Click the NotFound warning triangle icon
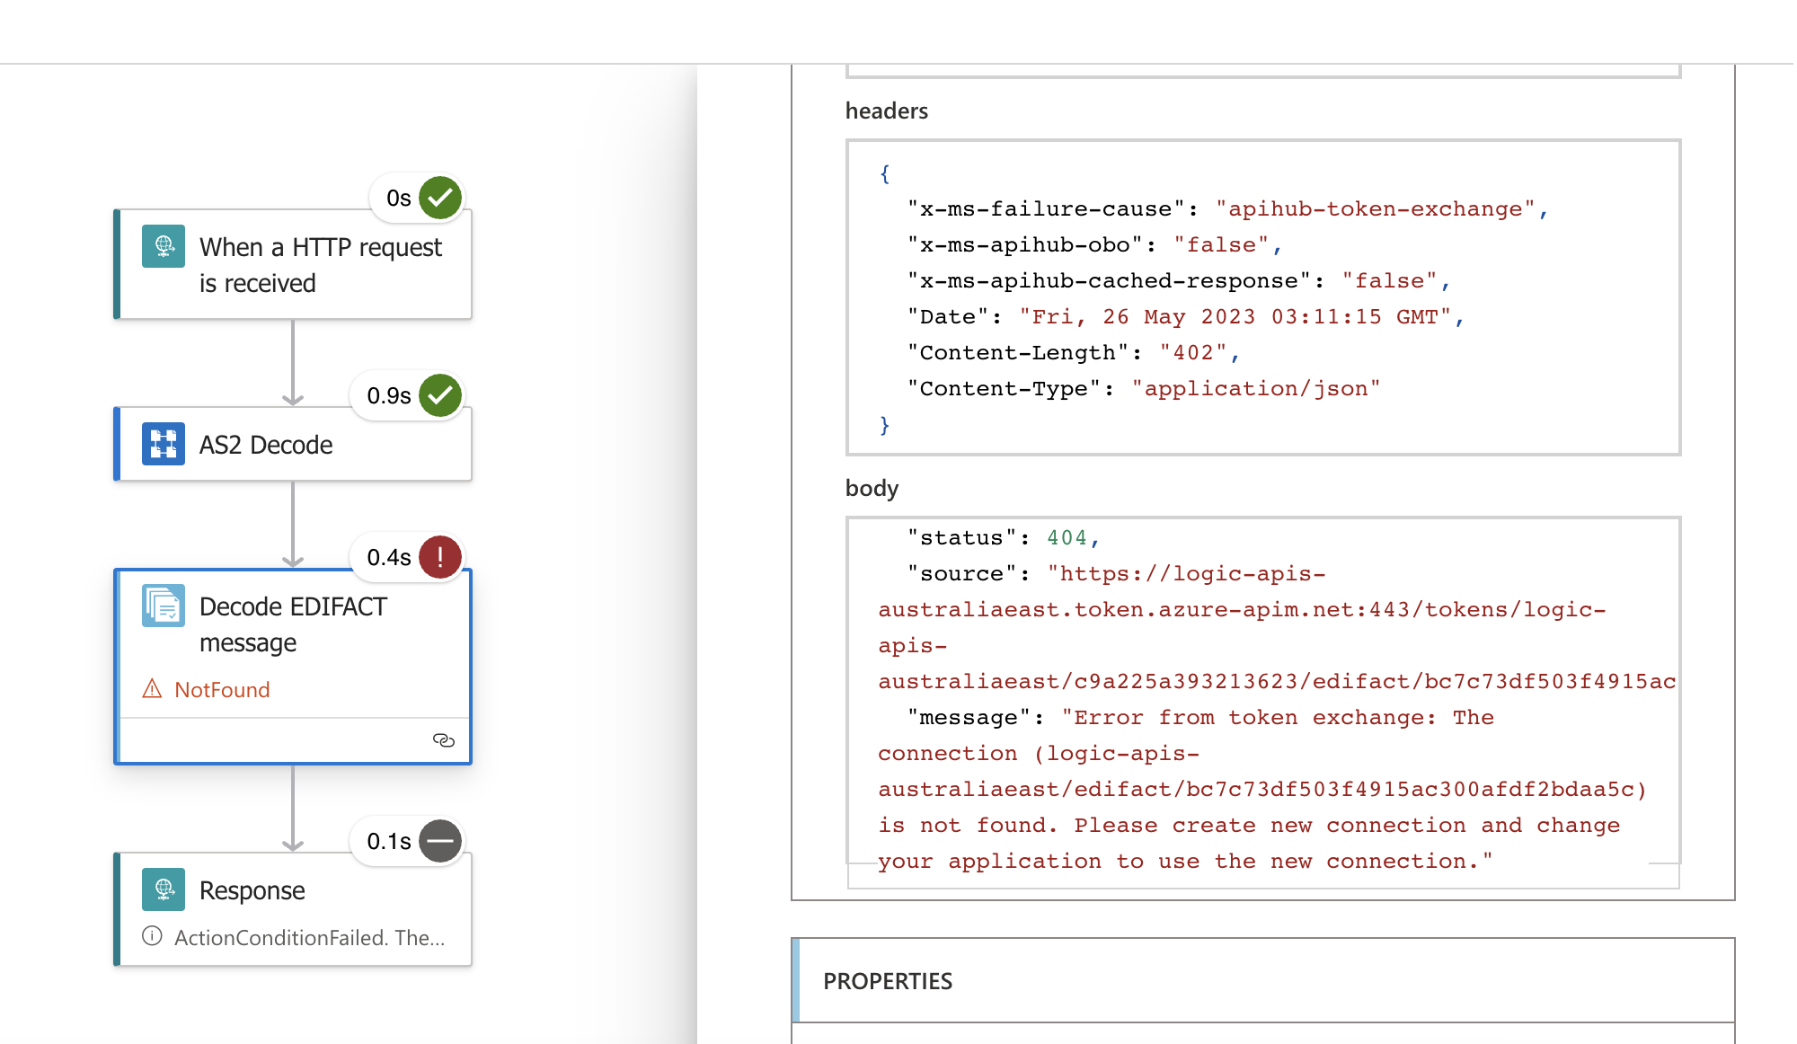This screenshot has height=1044, width=1797. (x=153, y=689)
